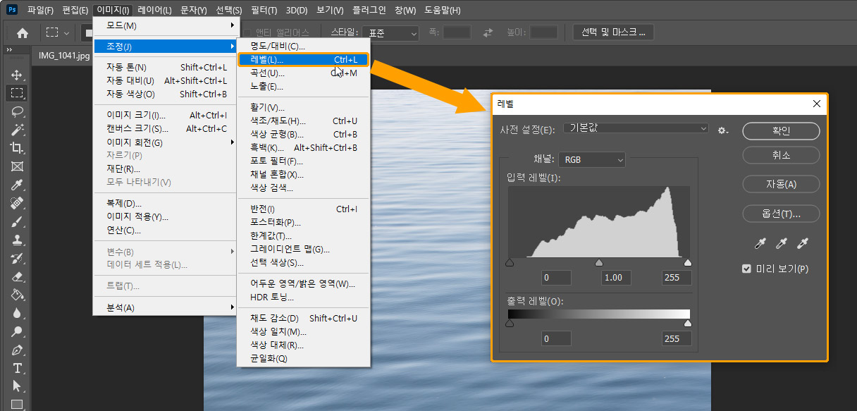Select the Eyedropper tool in the toolbox
This screenshot has width=857, height=411.
pyautogui.click(x=17, y=185)
